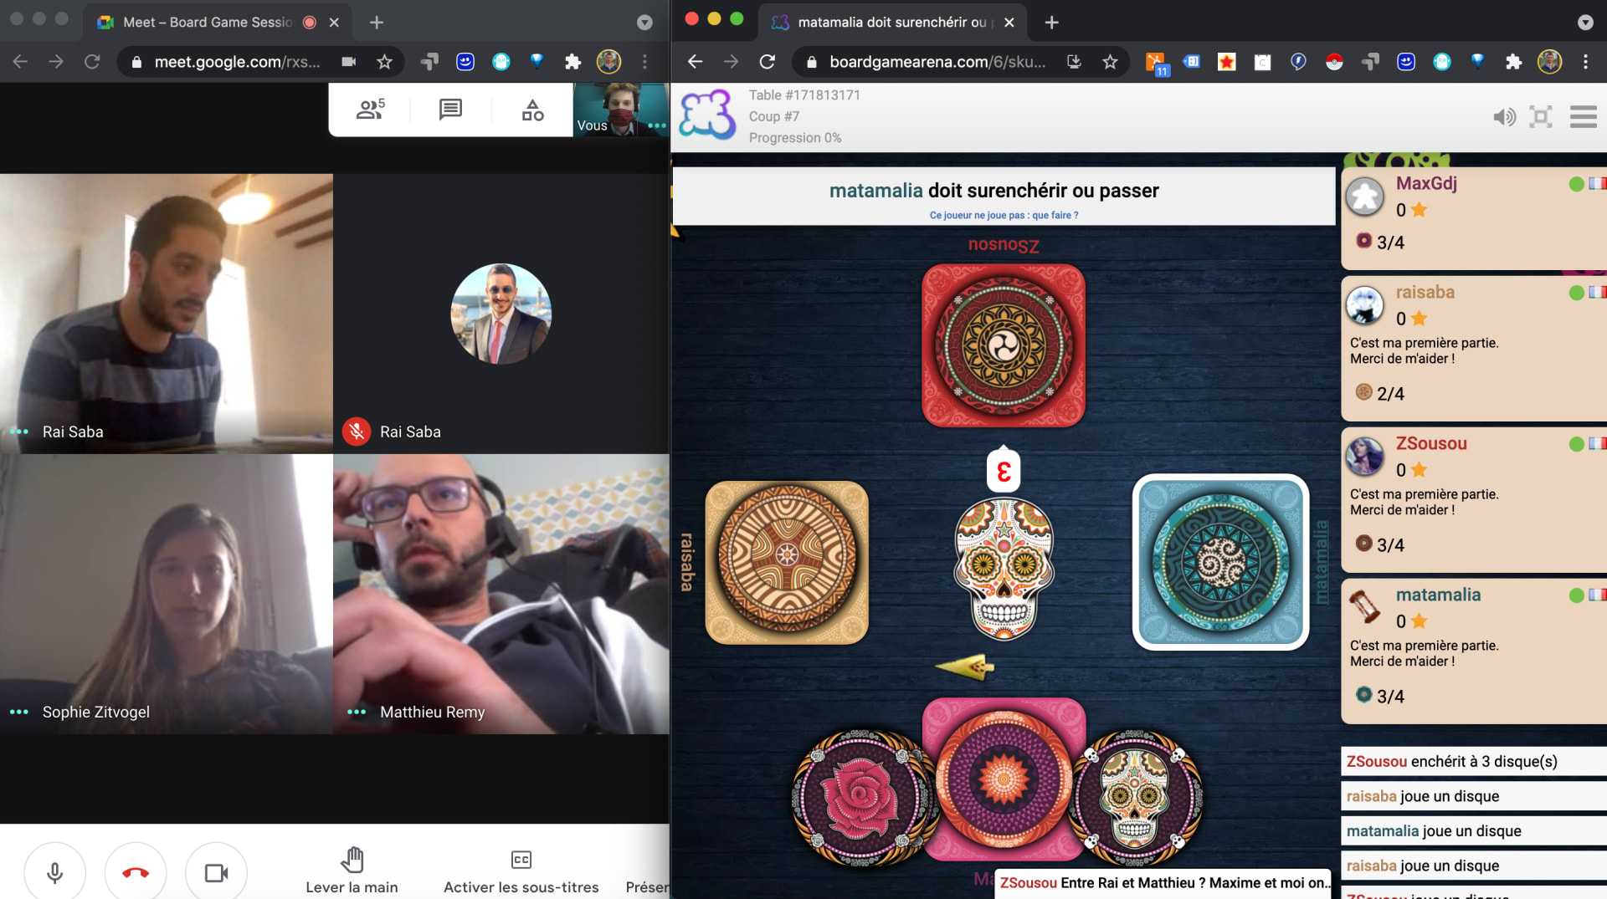Toggle game sound speaker icon
1607x899 pixels.
pos(1504,117)
